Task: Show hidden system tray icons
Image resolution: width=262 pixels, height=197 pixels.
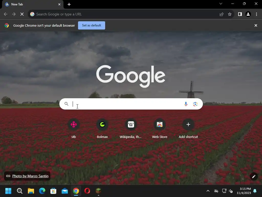Action: [x=208, y=191]
